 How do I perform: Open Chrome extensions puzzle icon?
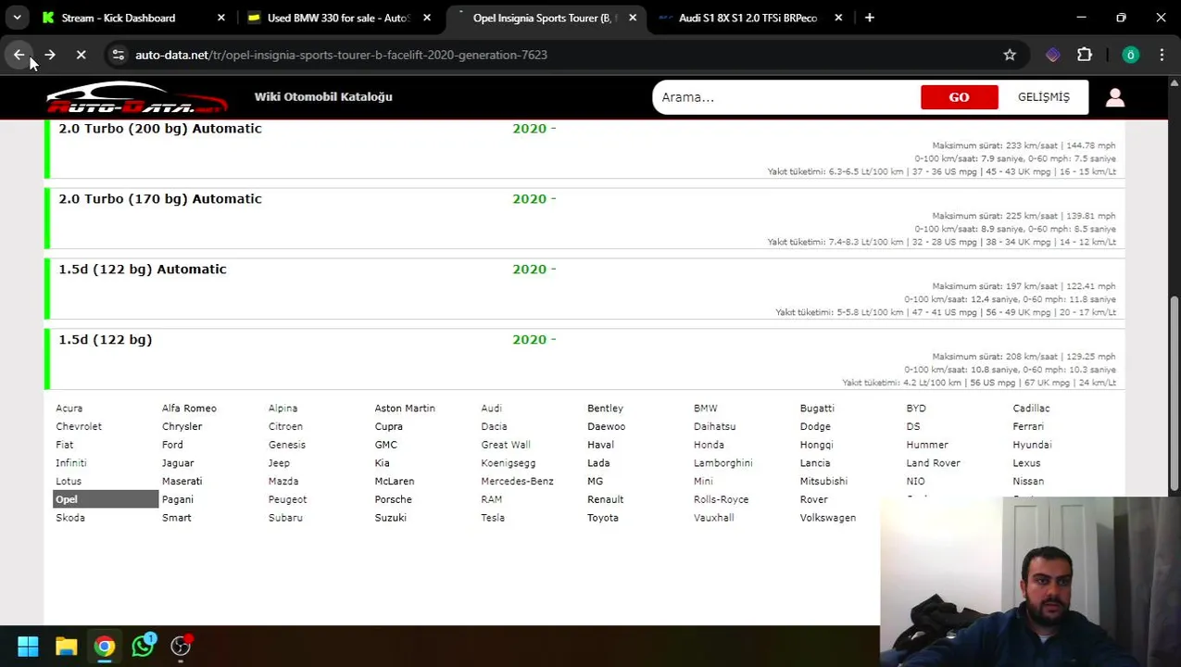[1085, 55]
